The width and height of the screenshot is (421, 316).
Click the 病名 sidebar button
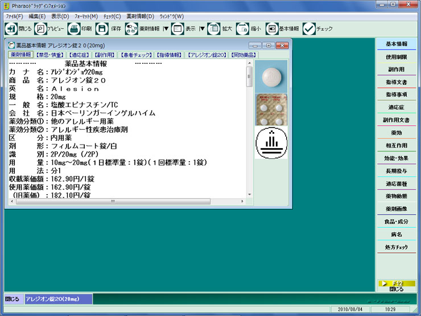[397, 235]
